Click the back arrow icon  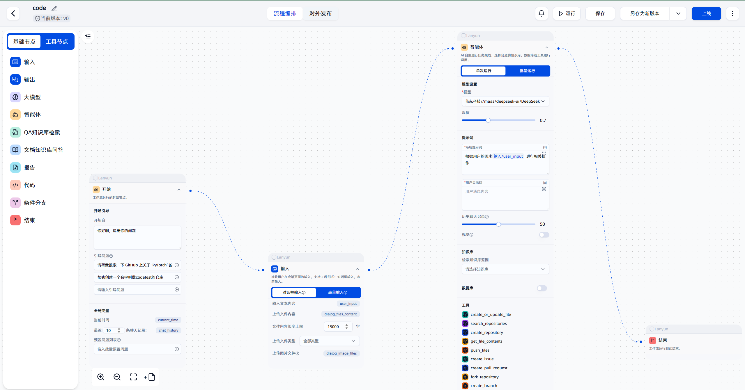click(13, 13)
